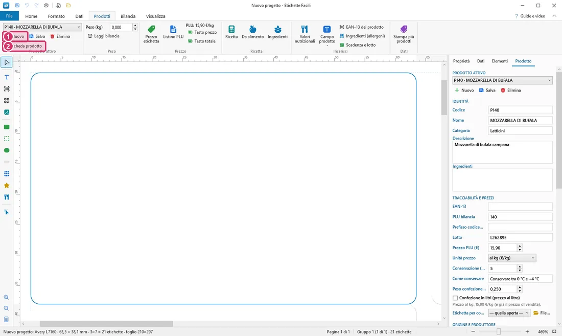562x336 pixels.
Task: Click Stampa più prodotti icon
Action: pos(404,34)
